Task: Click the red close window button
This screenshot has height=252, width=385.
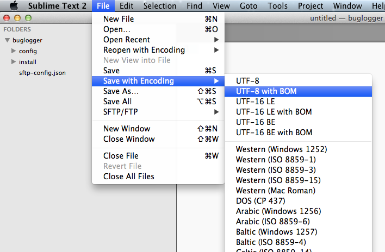Action: point(7,18)
